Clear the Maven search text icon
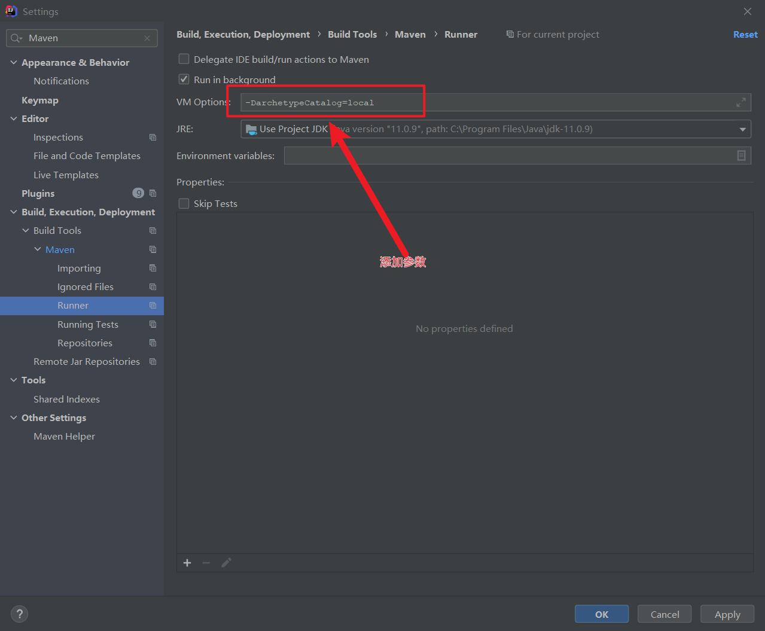 147,38
